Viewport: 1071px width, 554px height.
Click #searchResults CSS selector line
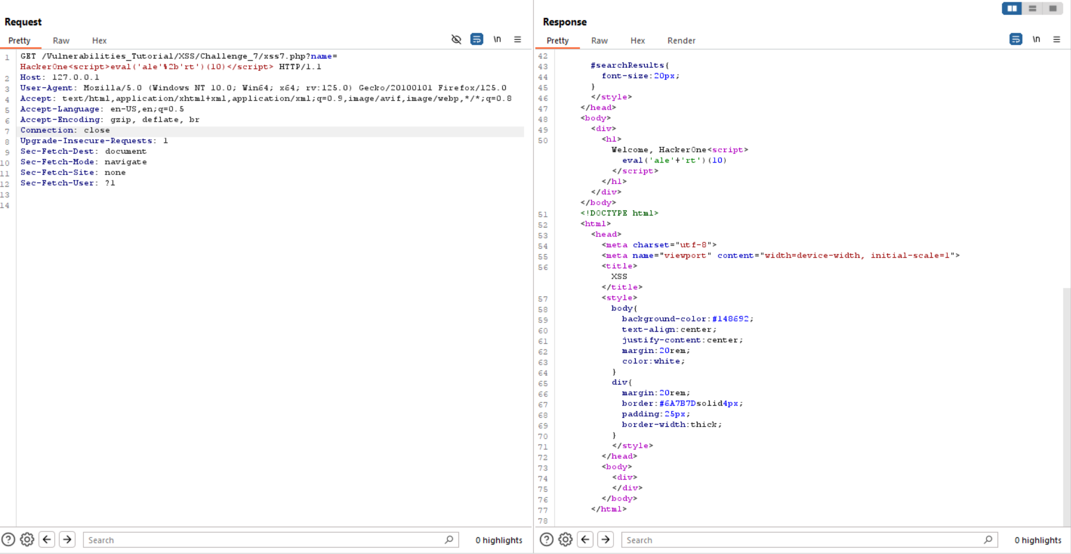click(630, 65)
